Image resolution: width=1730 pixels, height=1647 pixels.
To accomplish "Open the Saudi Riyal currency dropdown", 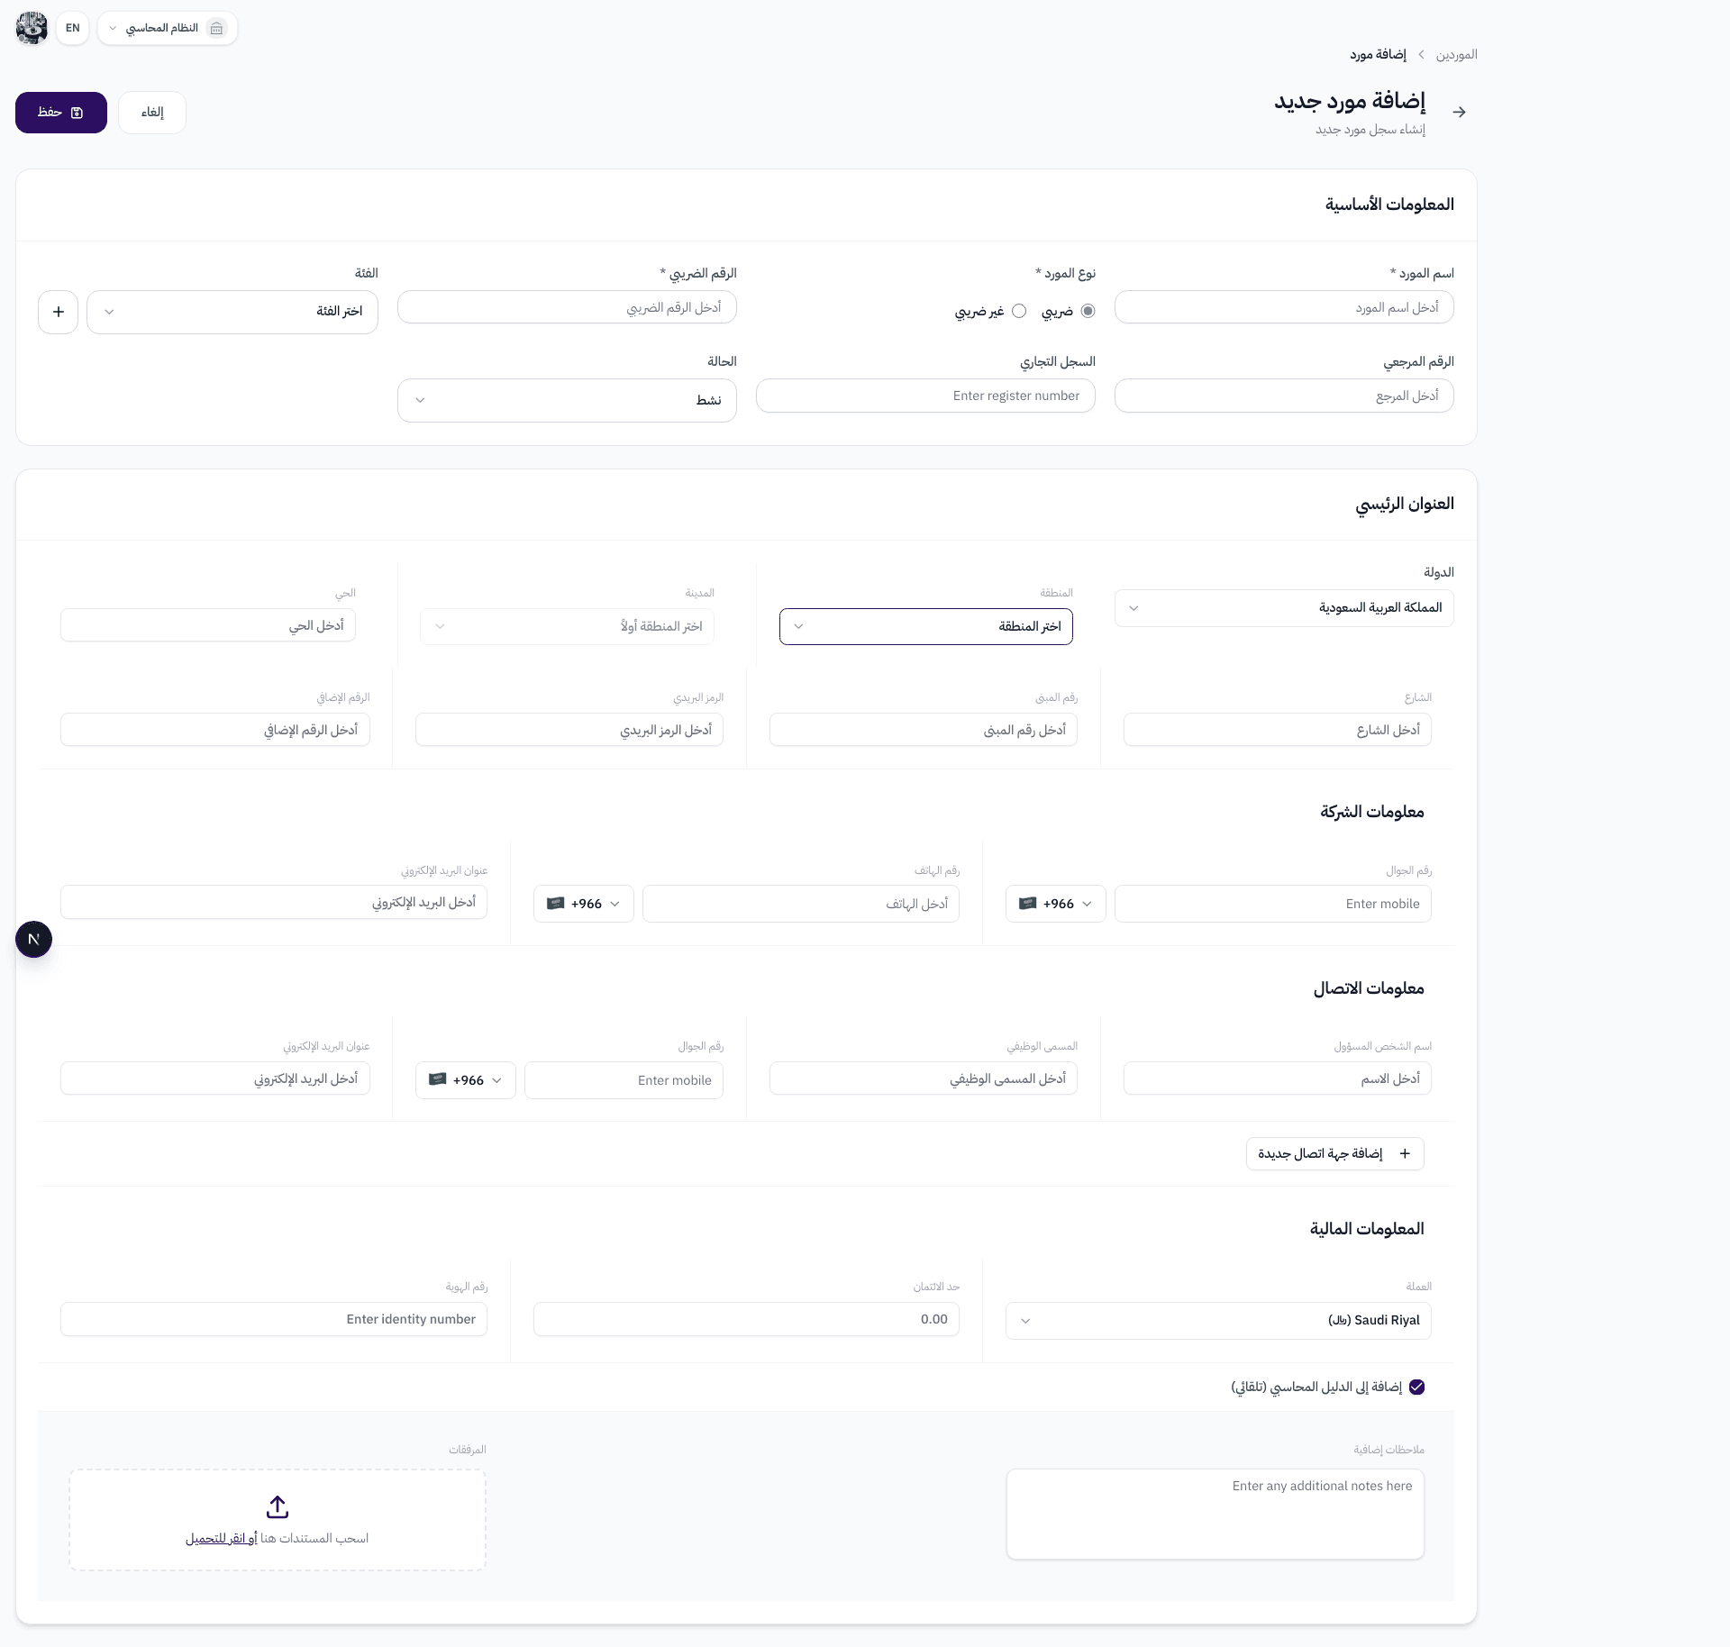I will [1218, 1320].
